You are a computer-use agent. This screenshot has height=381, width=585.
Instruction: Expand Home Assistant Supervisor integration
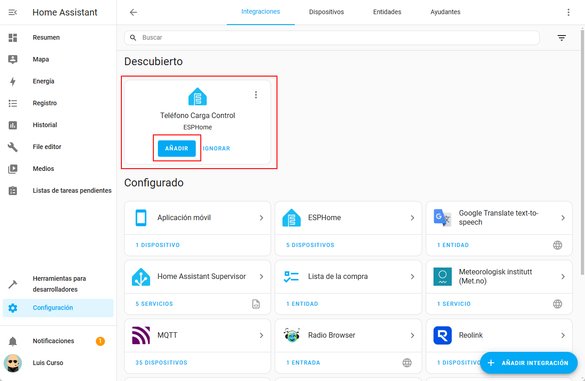(261, 277)
